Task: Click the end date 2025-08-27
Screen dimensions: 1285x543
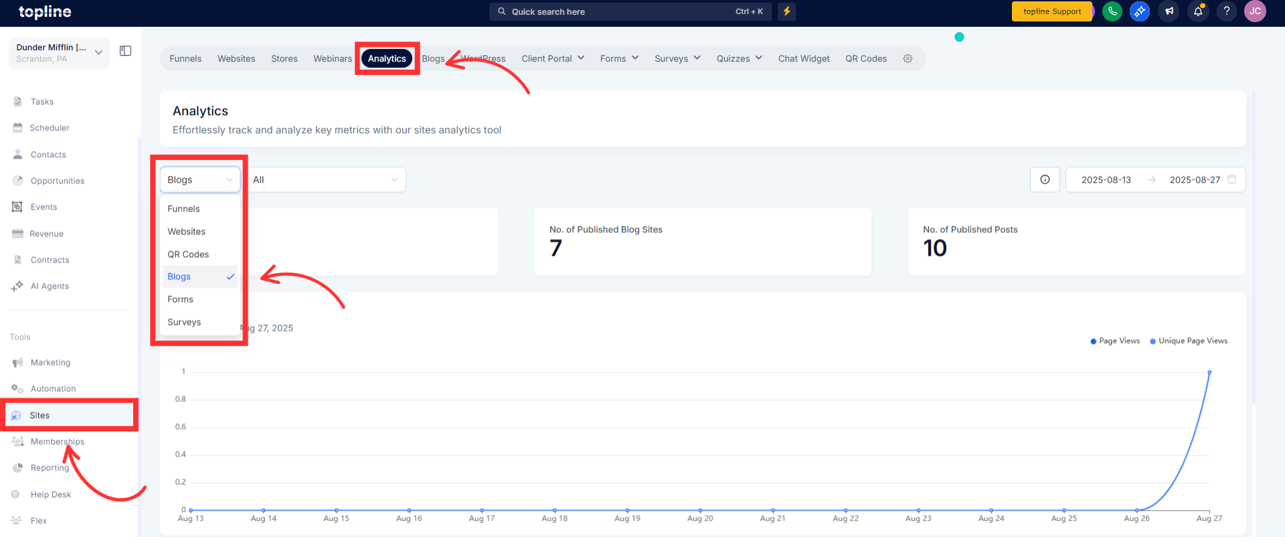Action: coord(1195,179)
